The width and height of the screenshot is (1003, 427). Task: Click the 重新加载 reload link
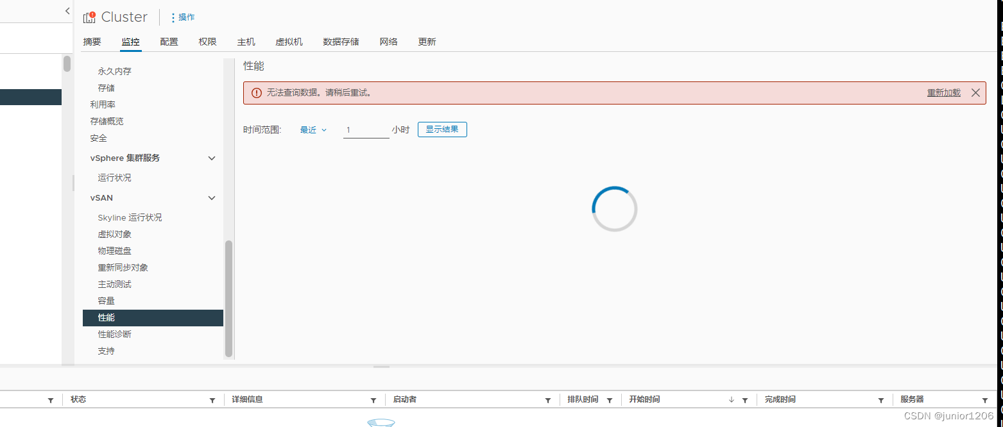coord(944,93)
